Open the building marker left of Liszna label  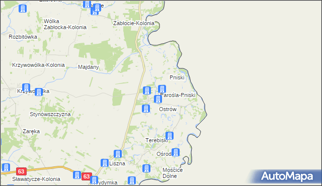[105, 163]
